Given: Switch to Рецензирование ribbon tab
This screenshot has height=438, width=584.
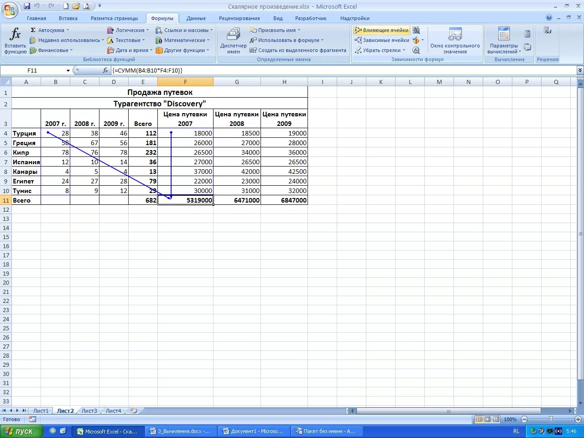Looking at the screenshot, I should point(240,18).
